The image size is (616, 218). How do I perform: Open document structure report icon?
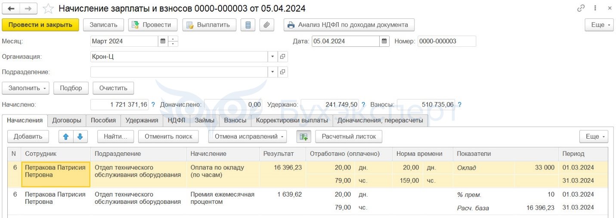coord(248,25)
